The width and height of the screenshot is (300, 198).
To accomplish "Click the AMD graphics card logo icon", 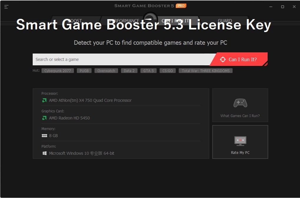I will (44, 118).
